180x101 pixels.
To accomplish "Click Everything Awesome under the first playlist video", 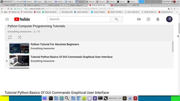I will click(42, 49).
